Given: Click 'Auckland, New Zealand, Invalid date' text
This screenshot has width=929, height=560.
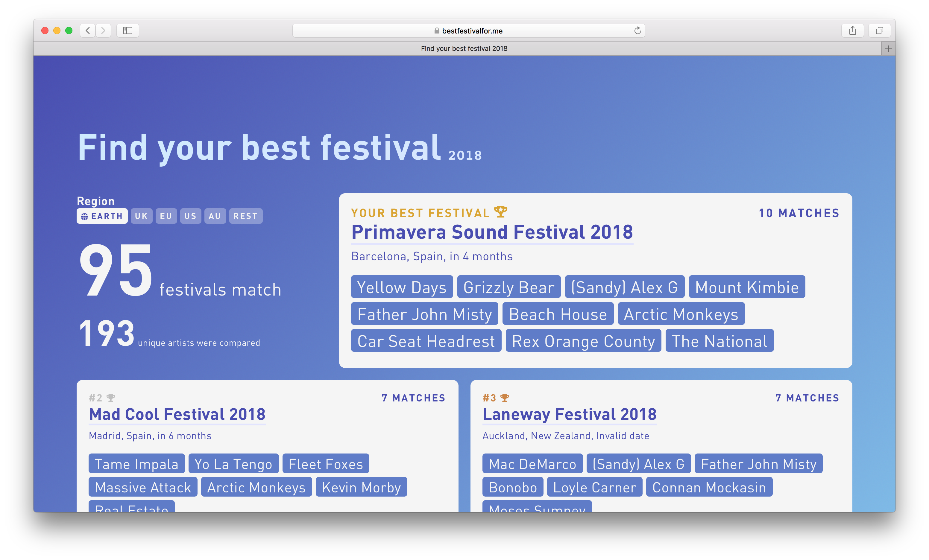Looking at the screenshot, I should click(x=566, y=436).
